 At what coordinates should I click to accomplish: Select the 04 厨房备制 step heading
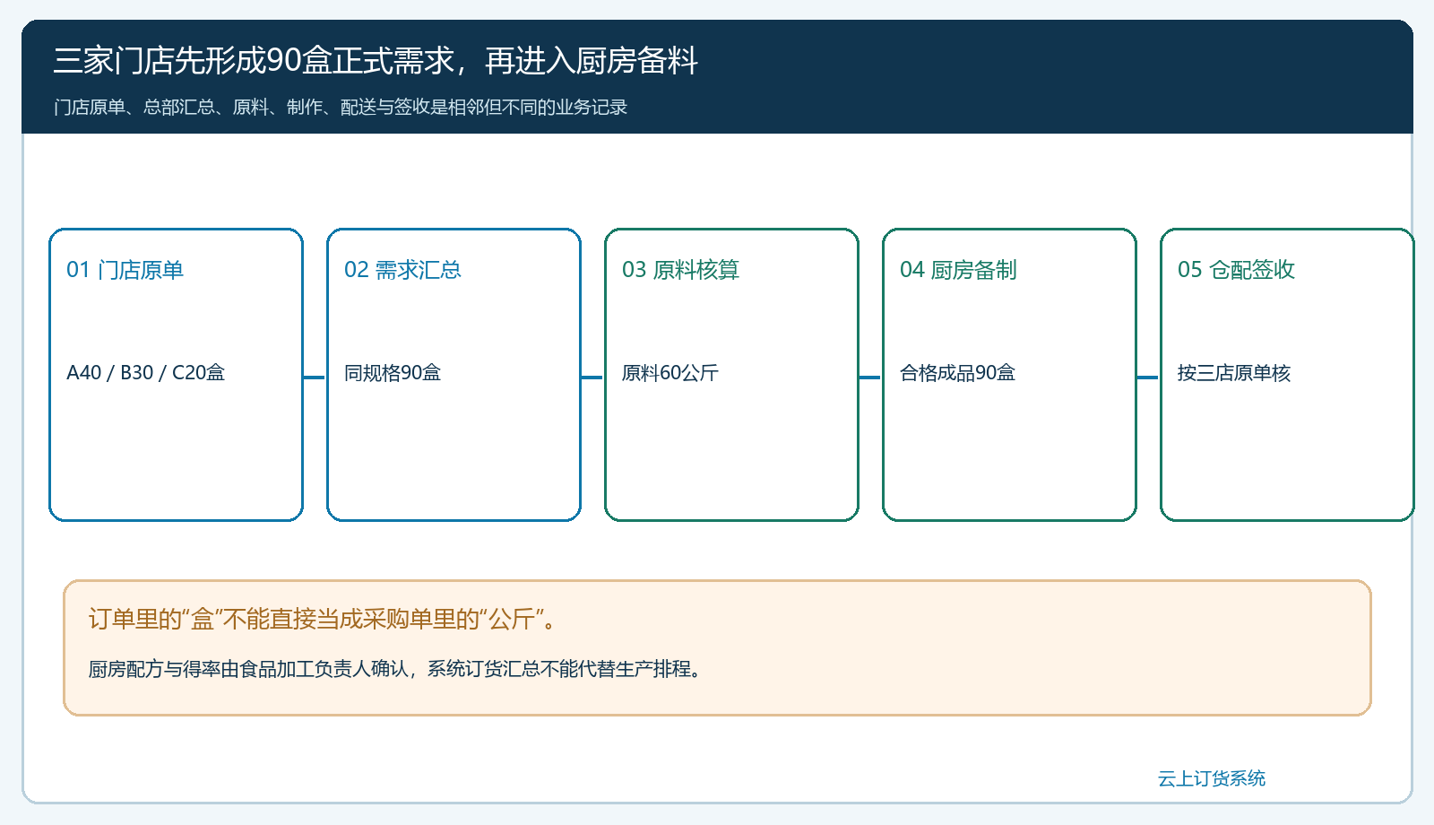(x=958, y=270)
